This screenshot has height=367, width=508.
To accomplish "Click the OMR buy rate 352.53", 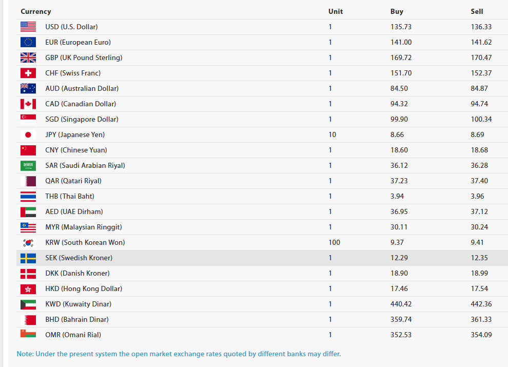I will pyautogui.click(x=401, y=335).
